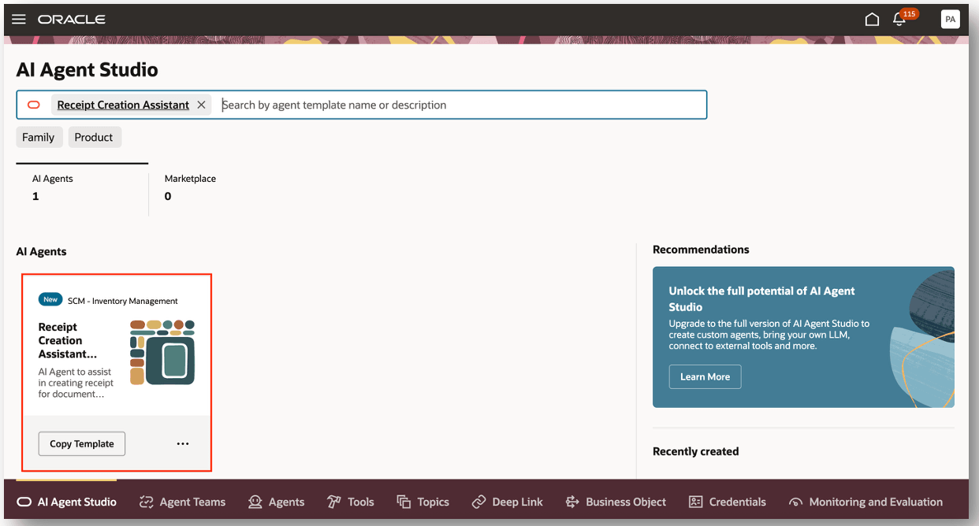Click the Oracle logo
Screen dimensions: 979x526
pos(72,19)
